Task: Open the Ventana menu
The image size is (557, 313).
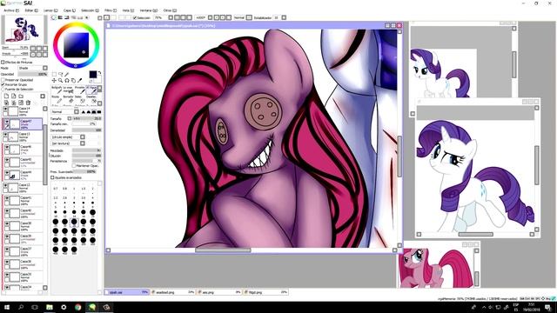Action: click(x=149, y=10)
